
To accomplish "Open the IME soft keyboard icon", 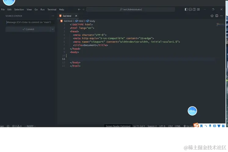I will 215,126.
